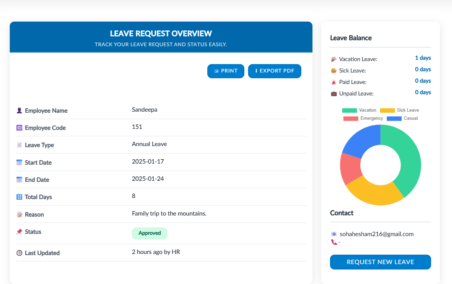Viewport: 452px width, 284px height.
Task: Click the Reason memo icon
Action: (19, 215)
